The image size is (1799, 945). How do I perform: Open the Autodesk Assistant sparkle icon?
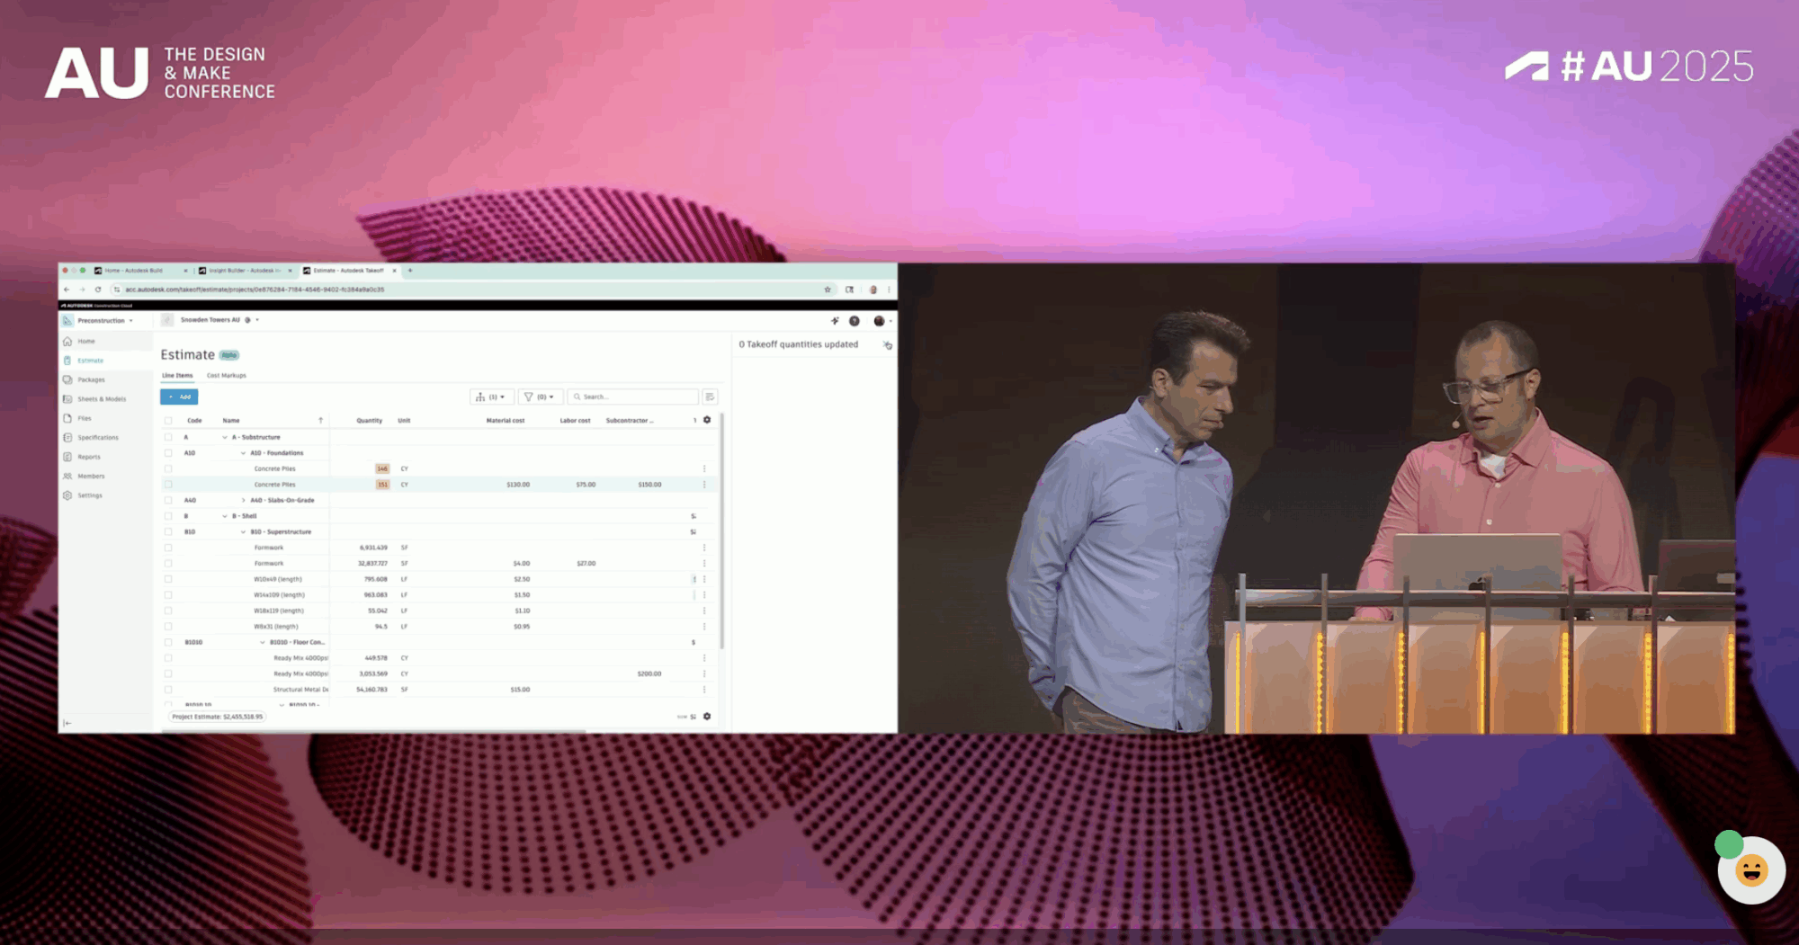point(835,321)
